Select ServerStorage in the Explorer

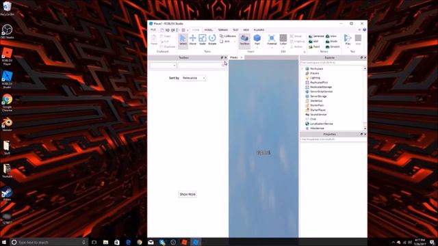(x=316, y=96)
